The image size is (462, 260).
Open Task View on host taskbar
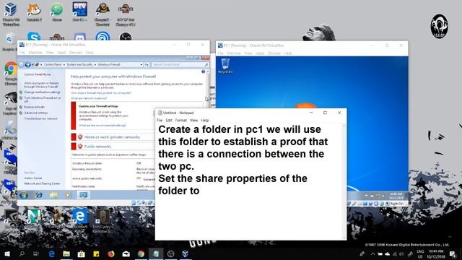point(35,253)
